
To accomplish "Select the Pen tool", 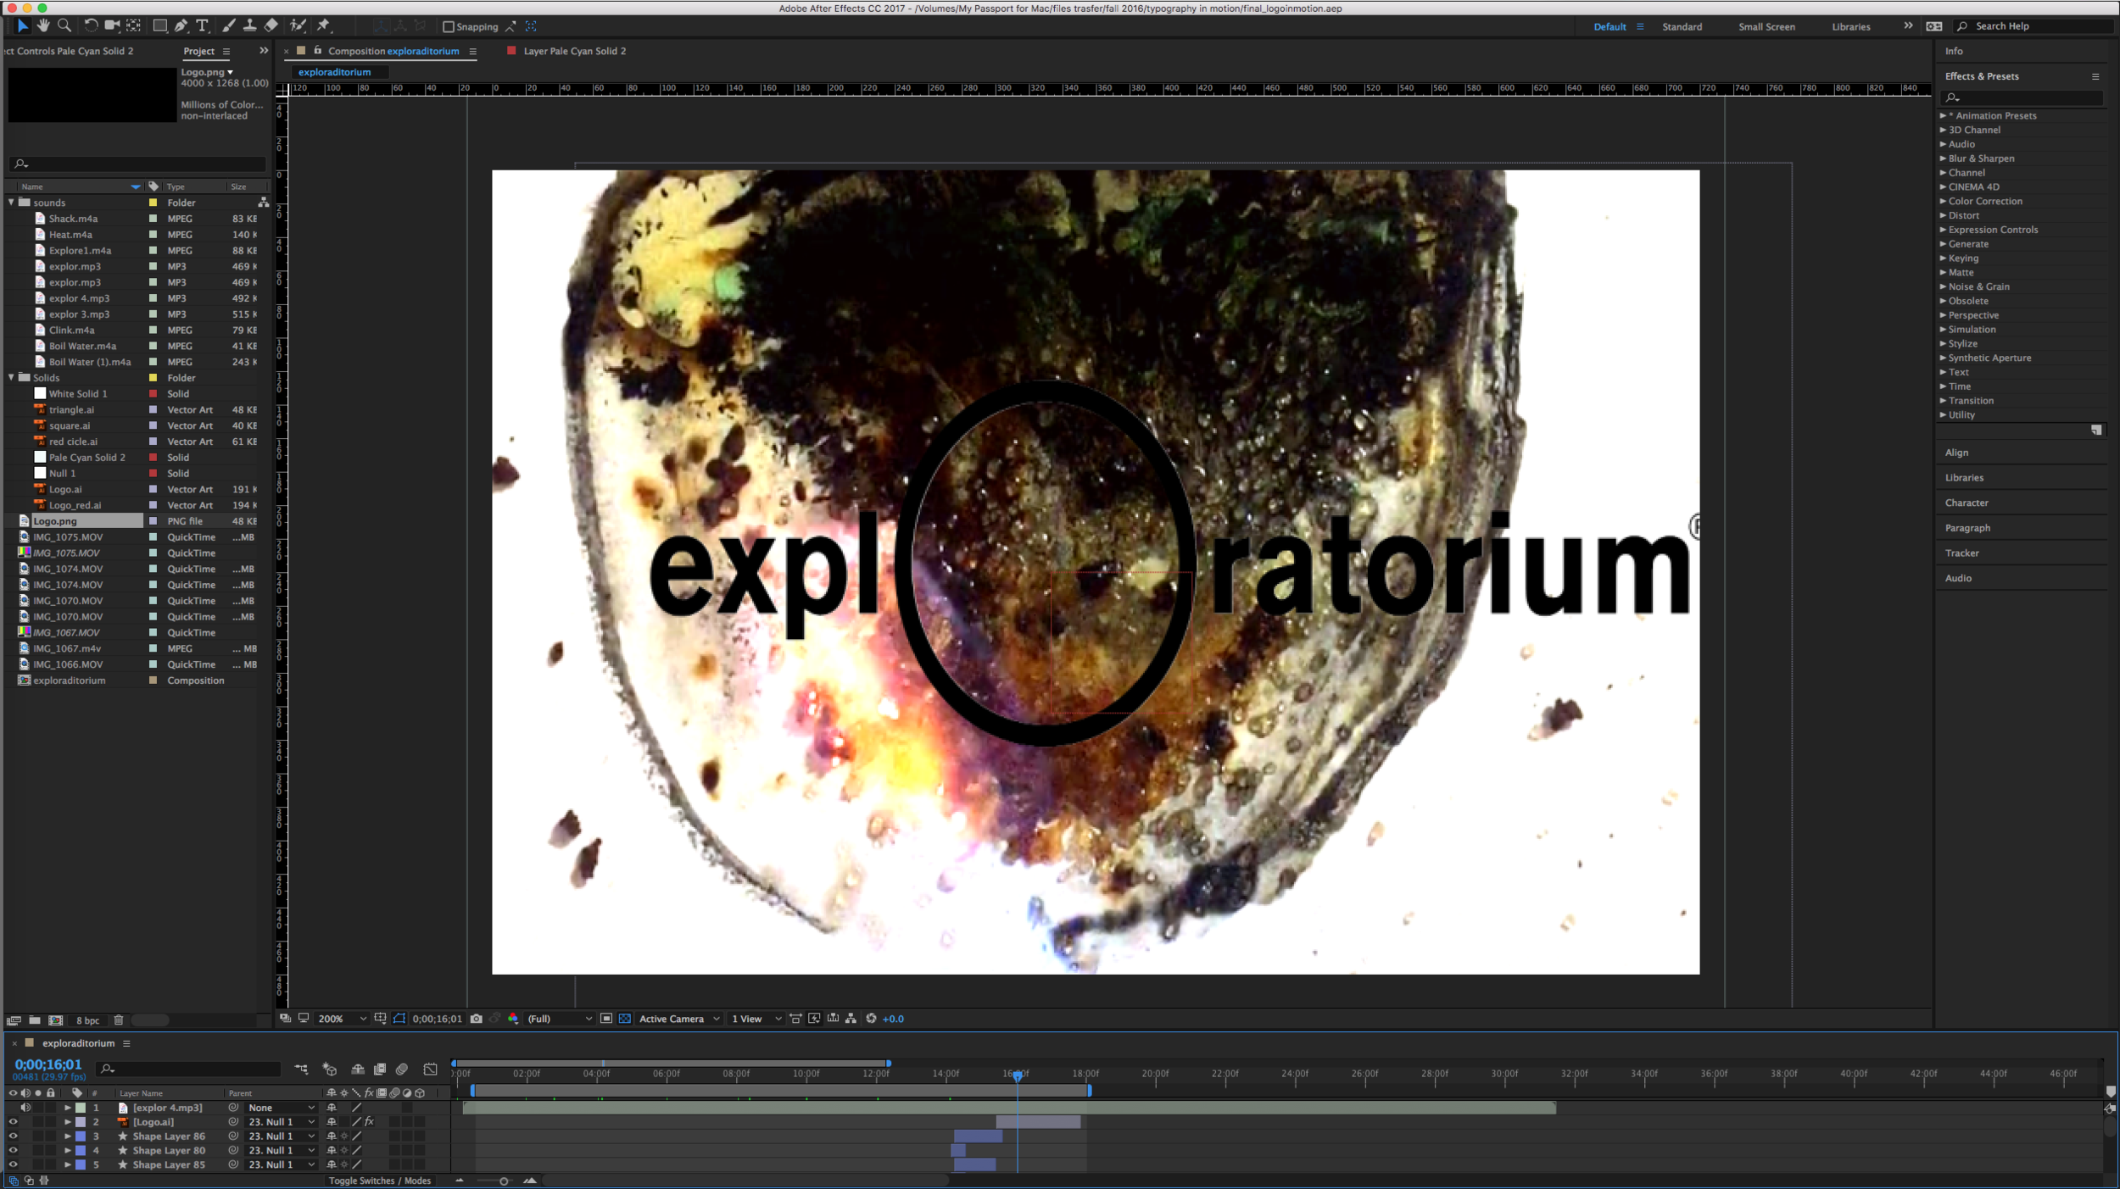I will [x=181, y=25].
